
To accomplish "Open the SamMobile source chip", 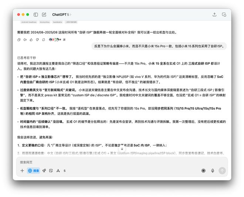I will pyautogui.click(x=57, y=22).
